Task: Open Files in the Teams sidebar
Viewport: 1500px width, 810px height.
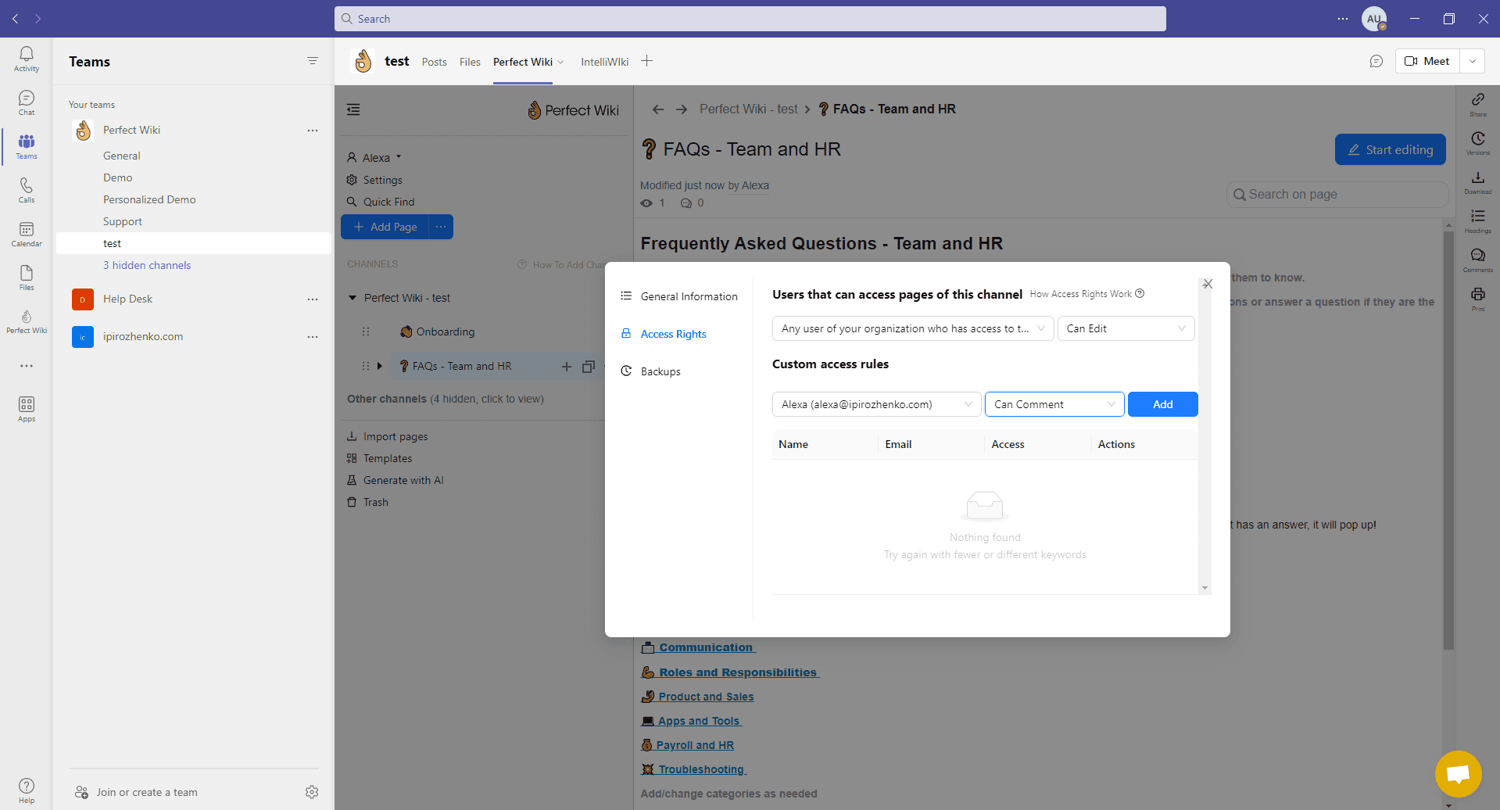Action: click(27, 278)
